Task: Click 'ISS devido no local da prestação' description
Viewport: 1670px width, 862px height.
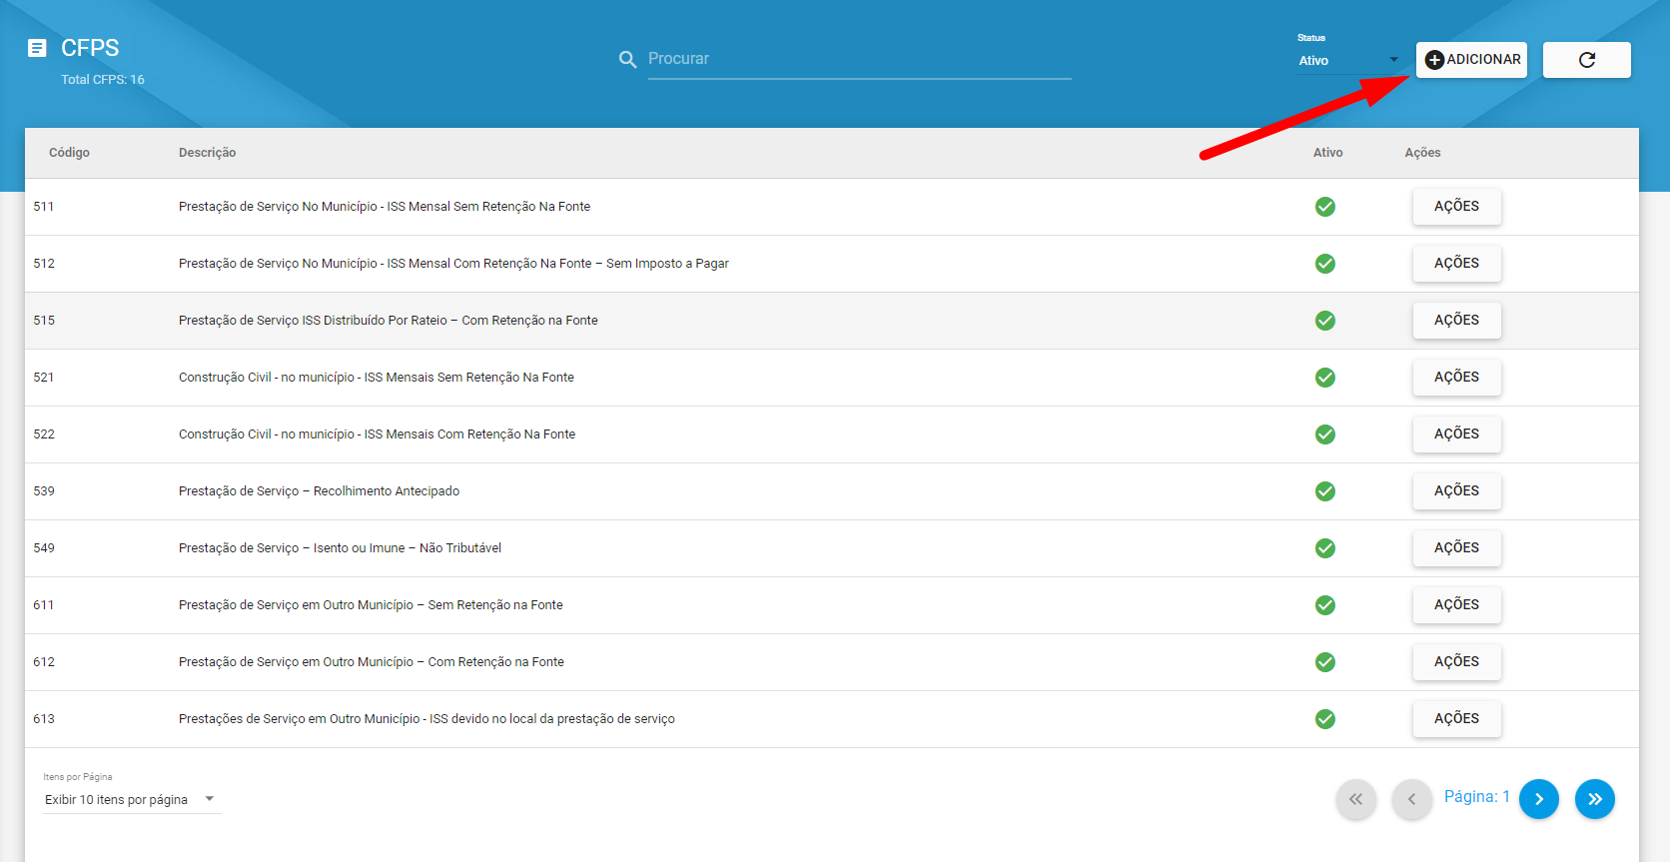Action: click(426, 719)
